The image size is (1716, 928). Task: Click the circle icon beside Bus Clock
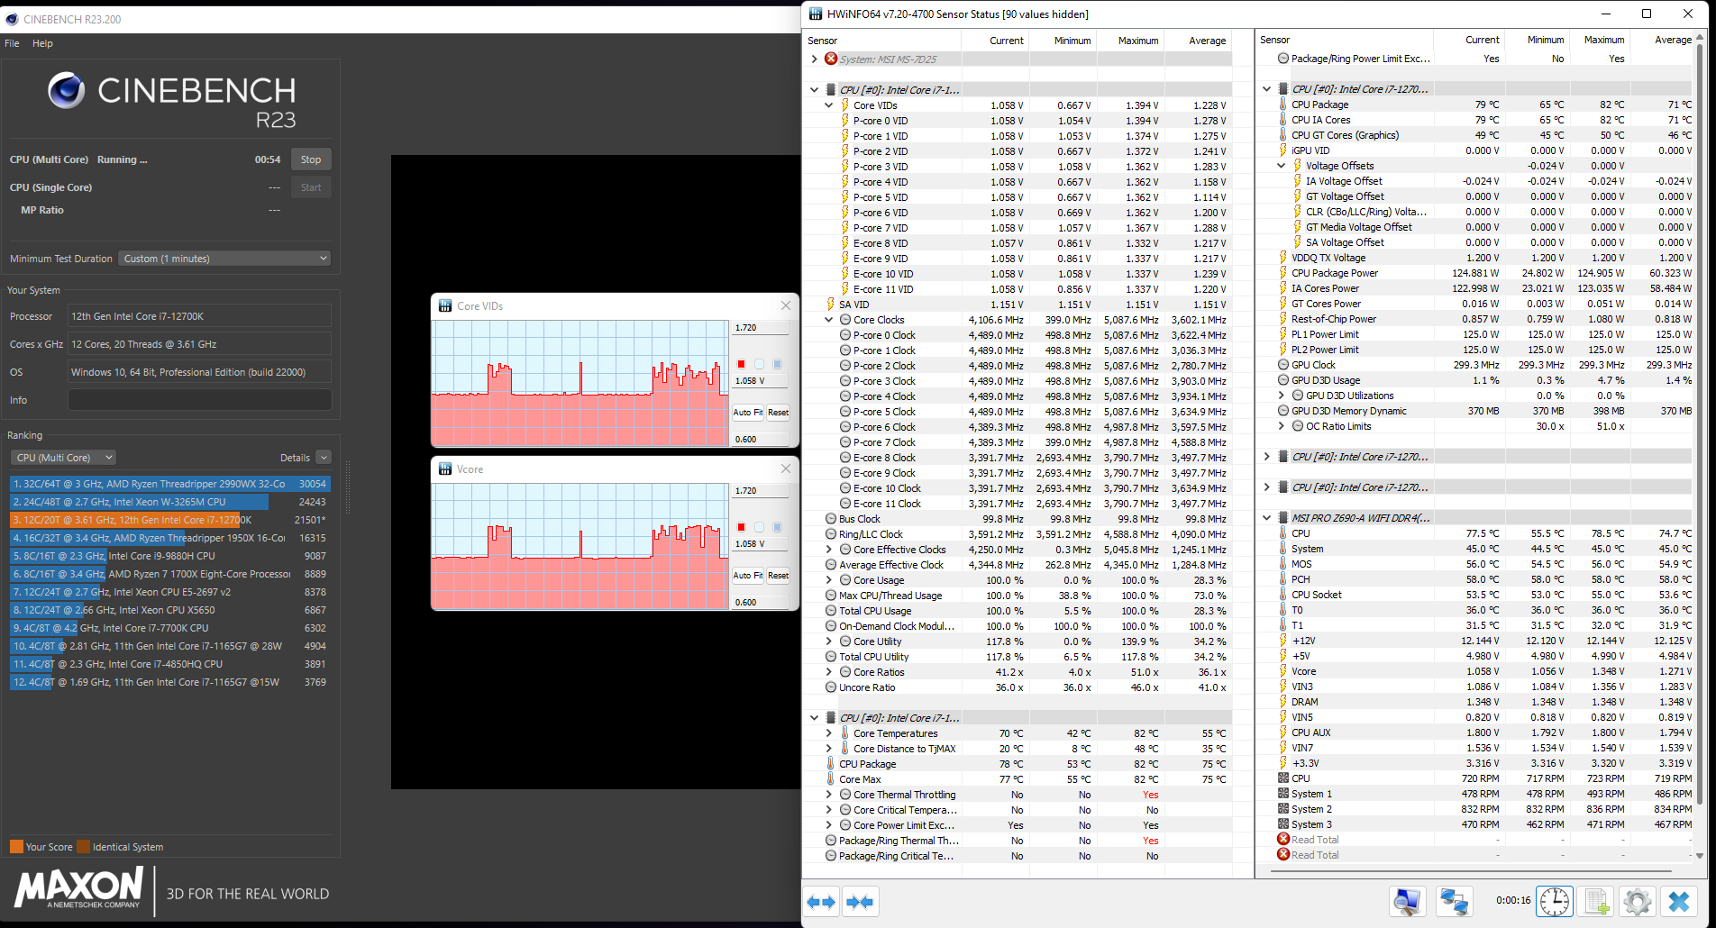click(x=831, y=519)
